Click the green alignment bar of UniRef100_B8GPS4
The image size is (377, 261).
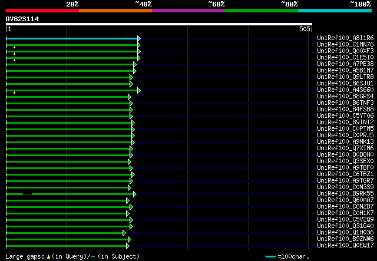67,97
